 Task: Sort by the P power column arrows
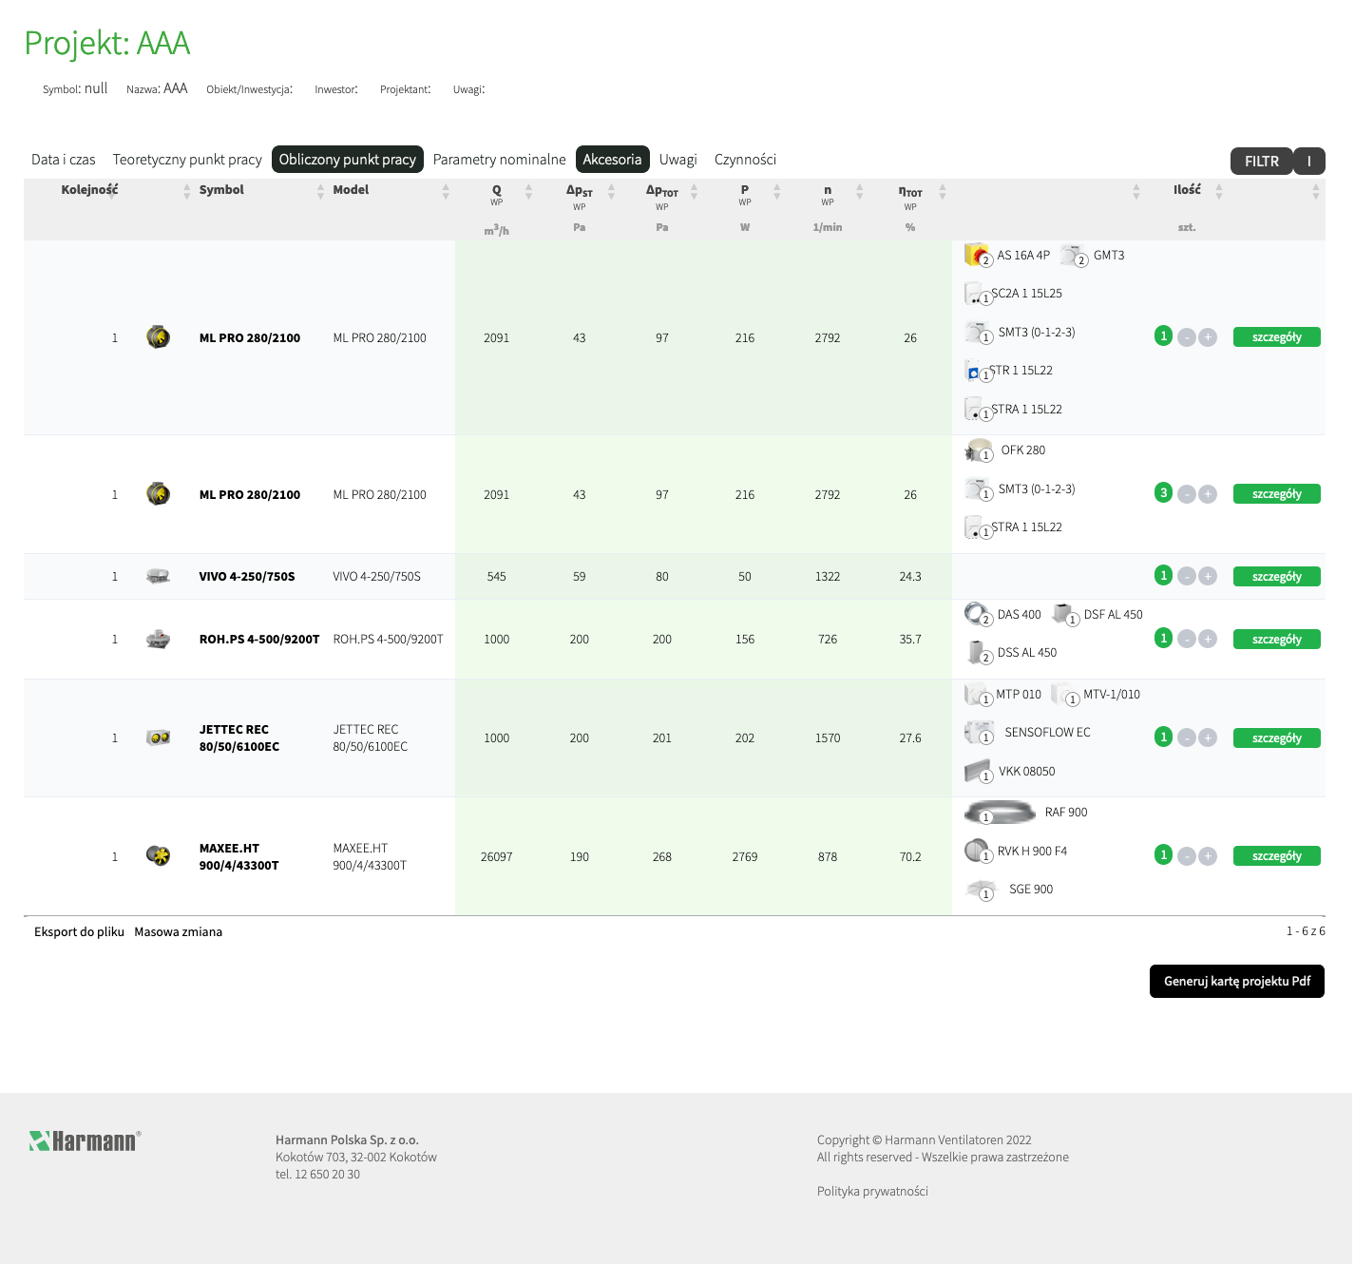click(777, 191)
